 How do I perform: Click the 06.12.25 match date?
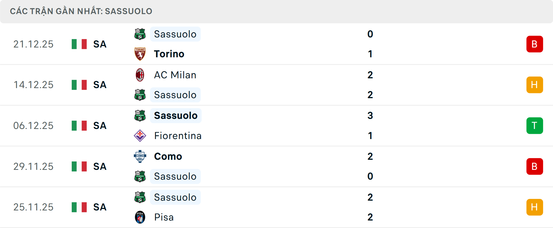33,126
